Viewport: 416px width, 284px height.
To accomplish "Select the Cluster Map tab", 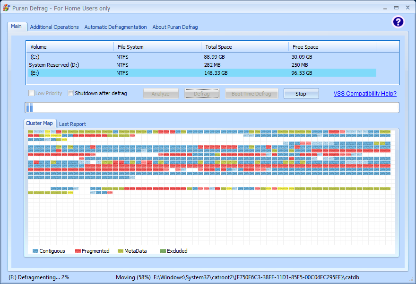I will [39, 124].
